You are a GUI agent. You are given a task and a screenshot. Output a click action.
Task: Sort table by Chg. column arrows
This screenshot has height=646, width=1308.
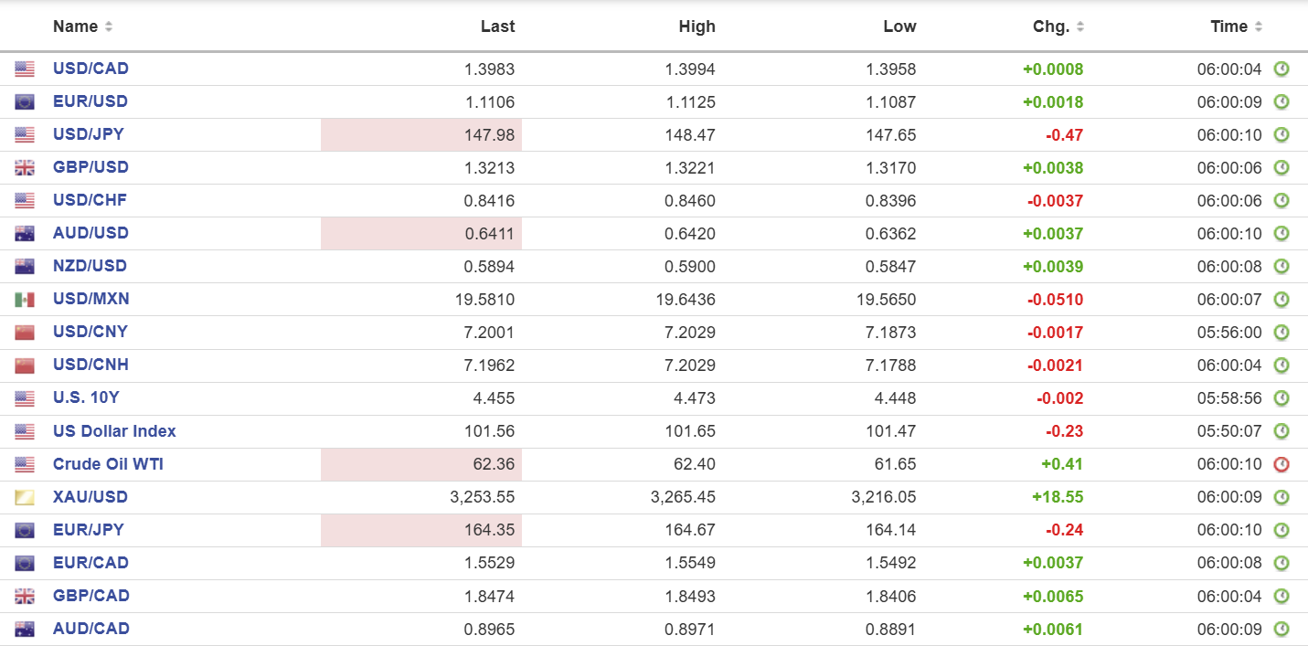pos(1080,26)
